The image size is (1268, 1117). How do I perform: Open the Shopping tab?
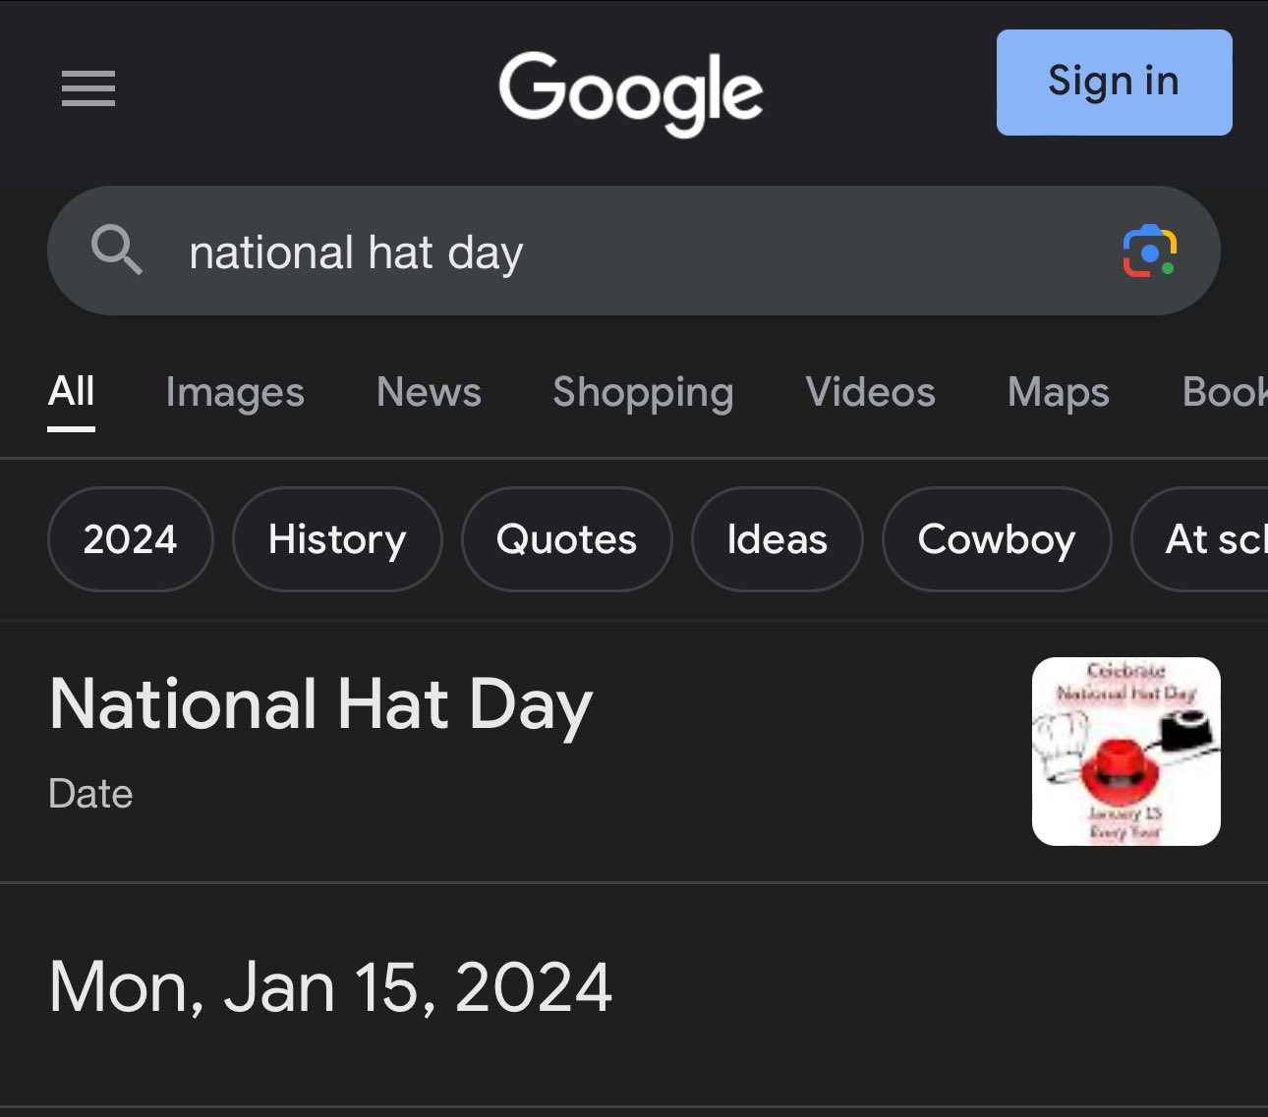pyautogui.click(x=643, y=393)
